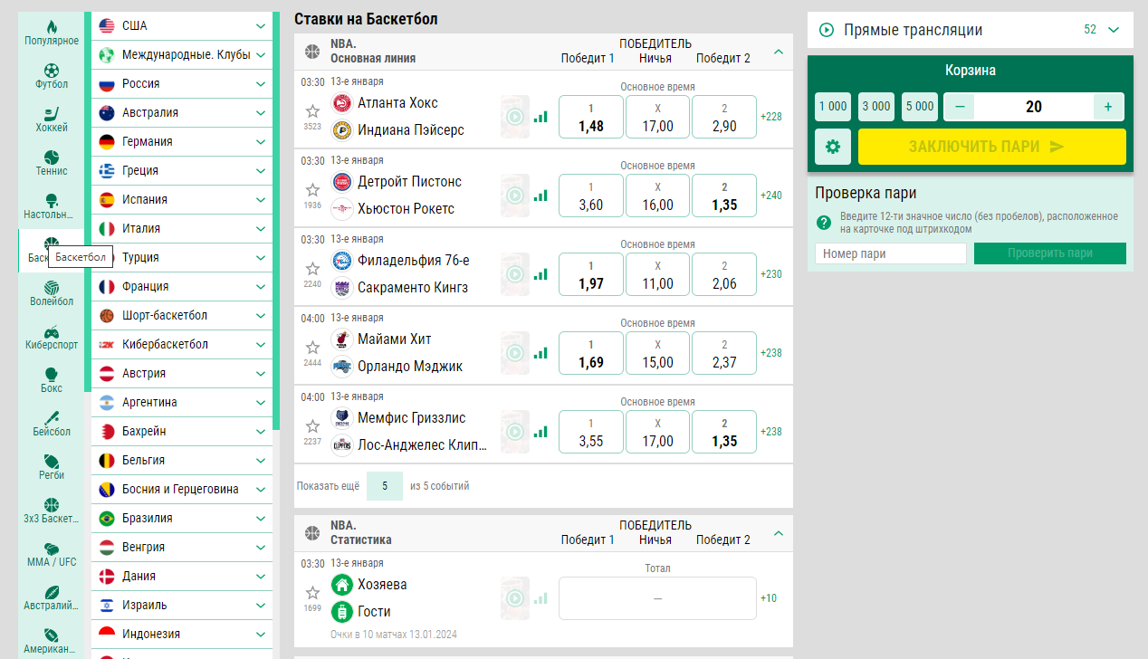Click the Заключить пари button
Screen dimensions: 1148x659
point(992,147)
